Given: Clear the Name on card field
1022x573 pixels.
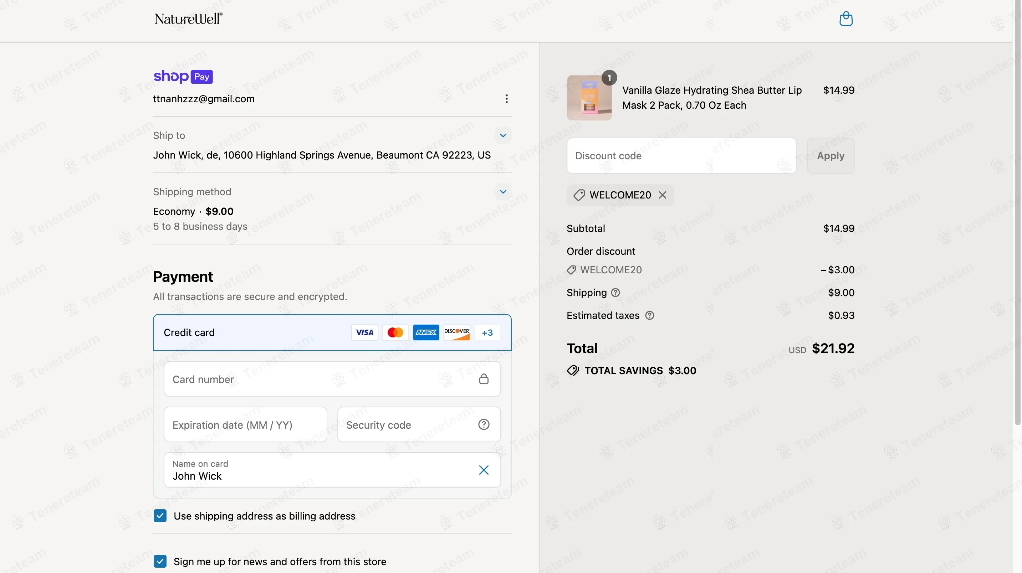Looking at the screenshot, I should 484,470.
